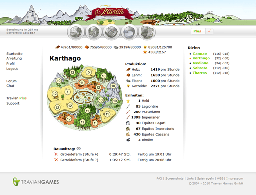Open the reports and messages icon

pyautogui.click(x=147, y=32)
